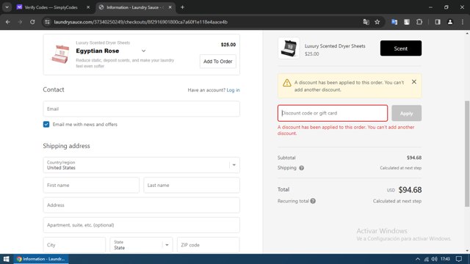This screenshot has width=470, height=264.
Task: Click the Egyptian Rose product thumbnail
Action: [60, 54]
